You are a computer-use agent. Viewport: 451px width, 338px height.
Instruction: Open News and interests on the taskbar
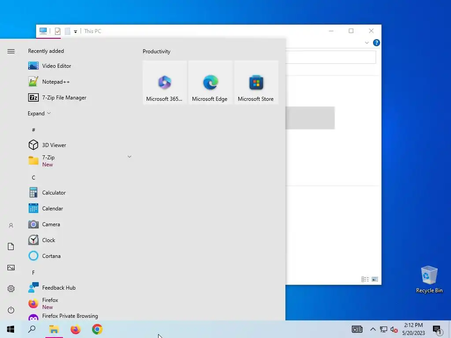357,329
